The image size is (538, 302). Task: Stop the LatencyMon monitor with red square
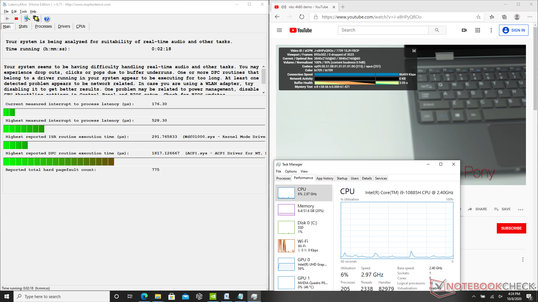16,19
